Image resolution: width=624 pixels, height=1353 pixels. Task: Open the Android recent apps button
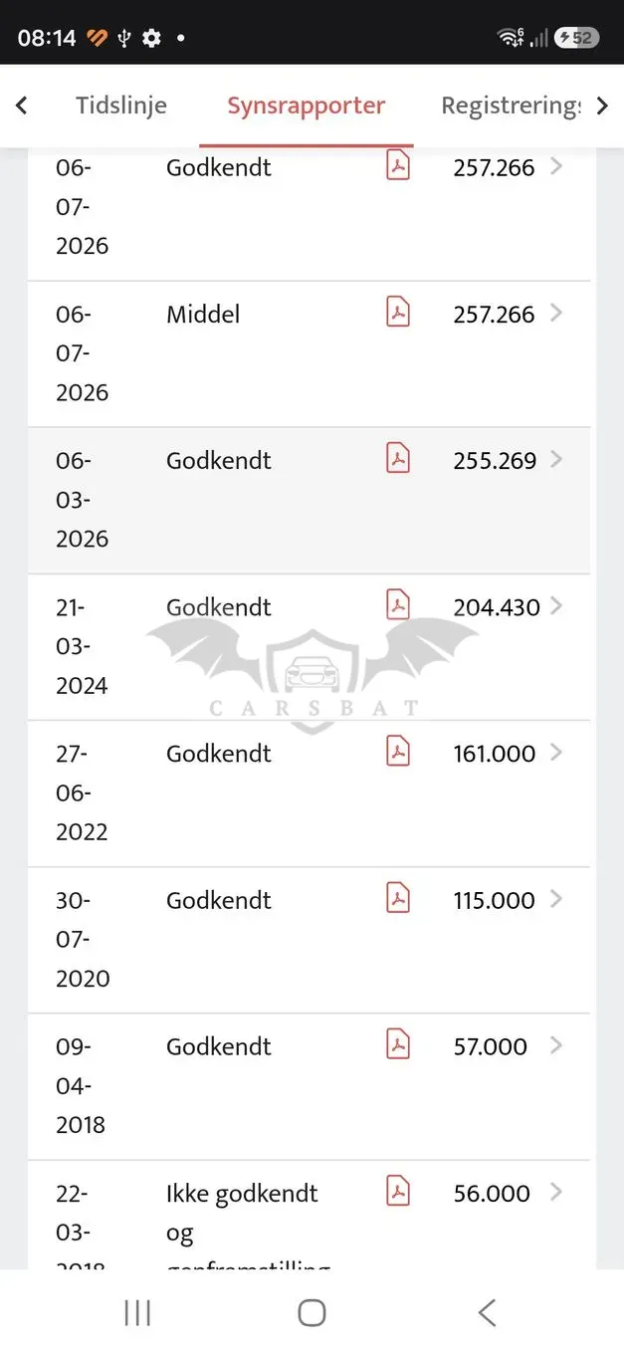pyautogui.click(x=137, y=1312)
